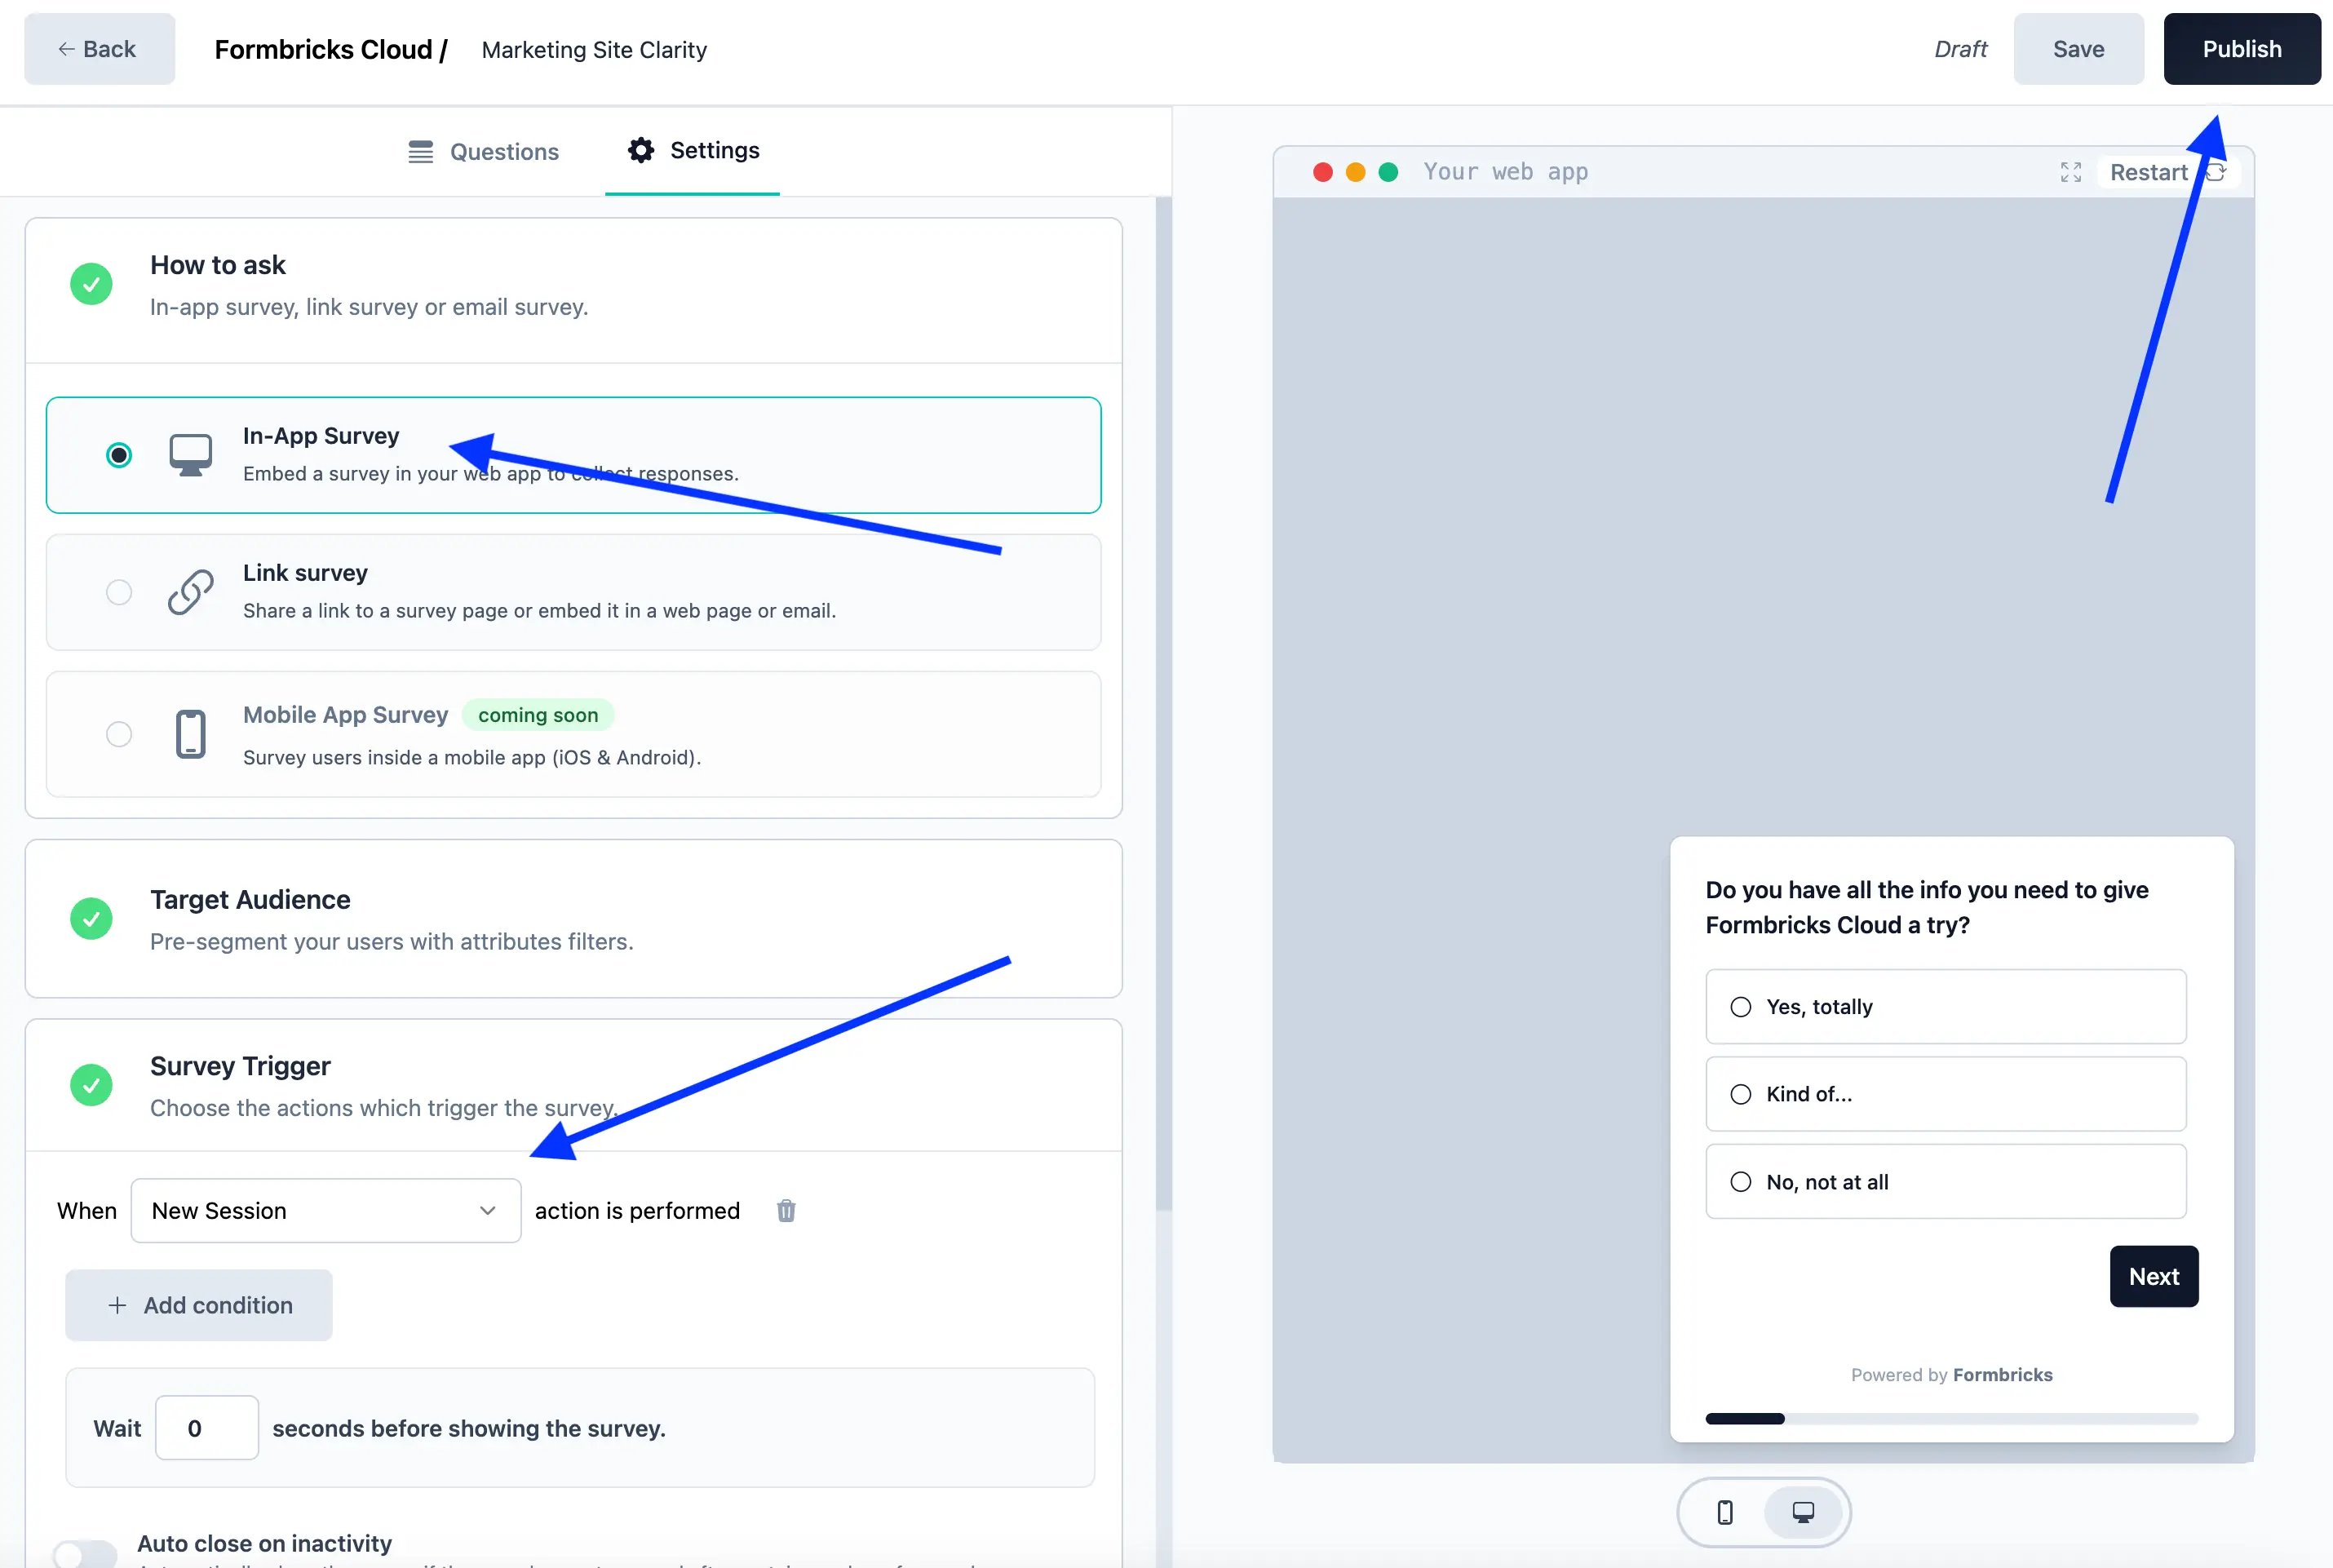Open the New Session action dropdown
The width and height of the screenshot is (2333, 1568).
326,1211
